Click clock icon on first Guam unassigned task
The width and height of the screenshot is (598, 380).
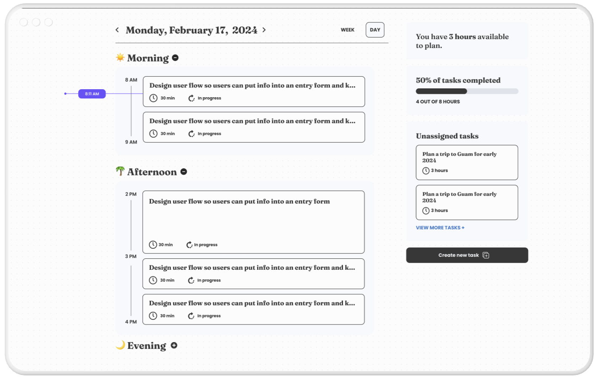pyautogui.click(x=426, y=170)
